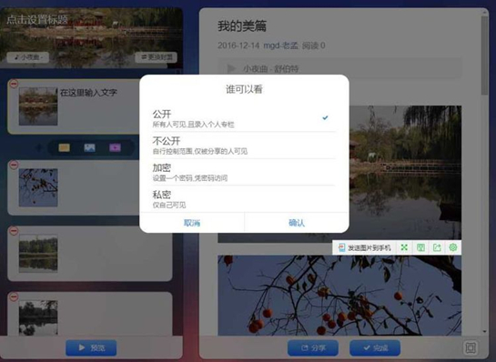Remove the first block with red minus
This screenshot has width=496, height=362.
14,84
